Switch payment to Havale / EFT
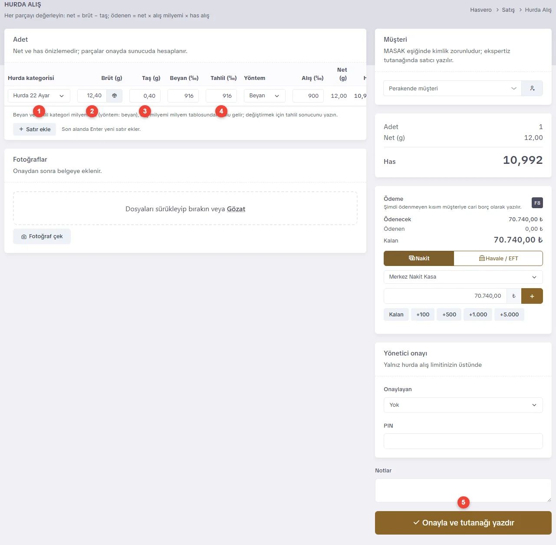 point(498,258)
